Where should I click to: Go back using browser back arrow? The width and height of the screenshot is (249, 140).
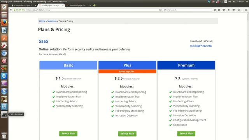point(11,10)
